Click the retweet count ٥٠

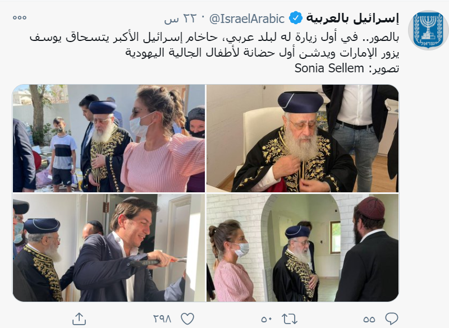pos(266,319)
